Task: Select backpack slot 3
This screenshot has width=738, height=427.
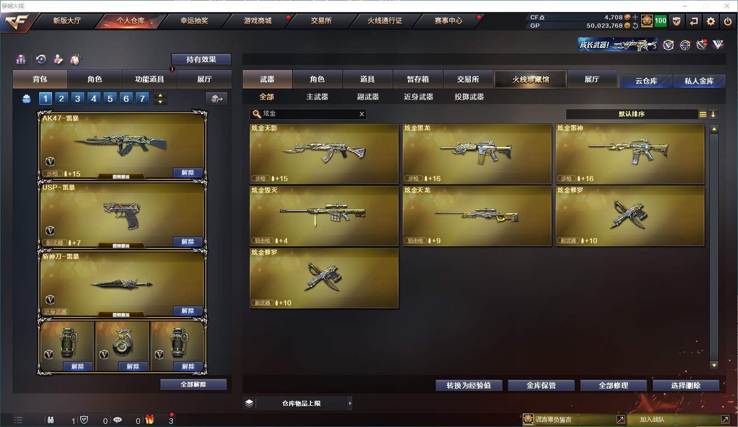Action: coord(77,98)
